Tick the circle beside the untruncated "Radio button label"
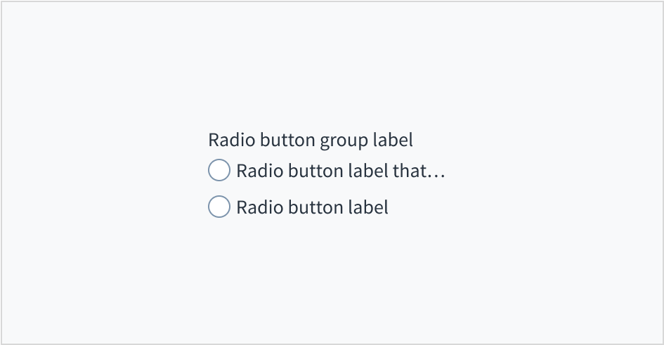 219,207
